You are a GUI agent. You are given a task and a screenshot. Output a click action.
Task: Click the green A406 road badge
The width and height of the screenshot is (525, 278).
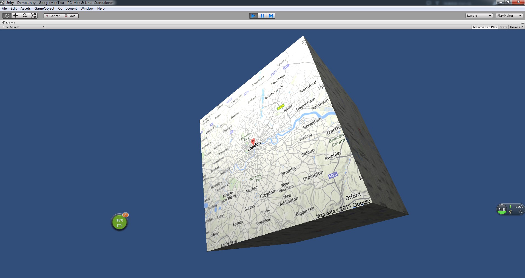(x=281, y=107)
